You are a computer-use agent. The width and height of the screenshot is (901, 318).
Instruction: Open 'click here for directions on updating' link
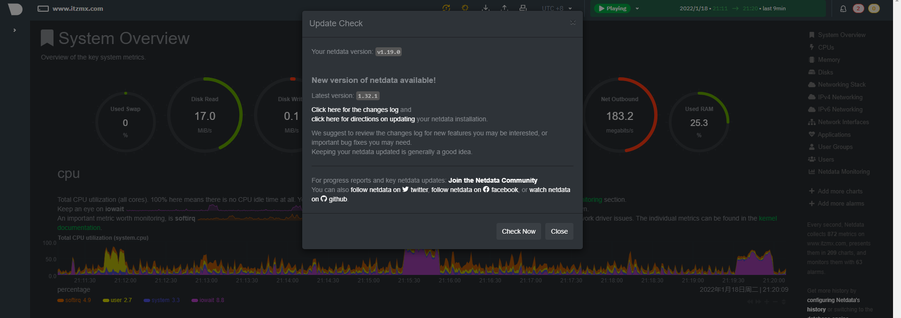(363, 119)
